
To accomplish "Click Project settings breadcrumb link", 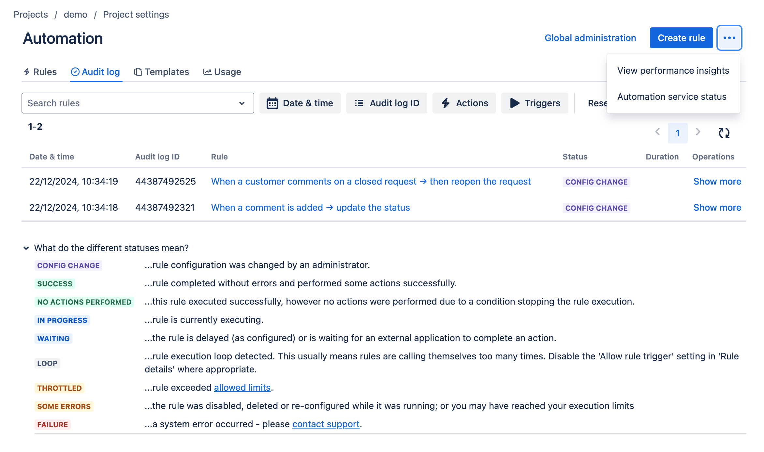I will pyautogui.click(x=136, y=14).
